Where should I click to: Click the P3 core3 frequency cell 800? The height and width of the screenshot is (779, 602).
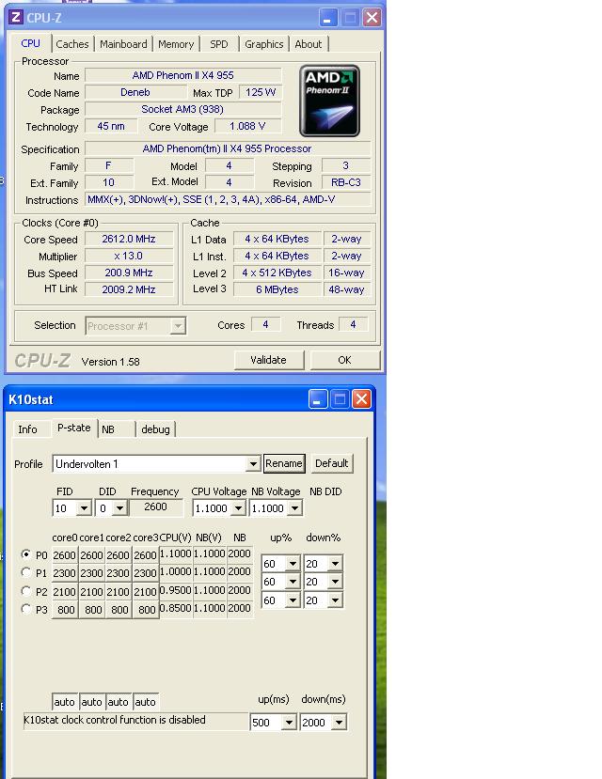click(146, 610)
